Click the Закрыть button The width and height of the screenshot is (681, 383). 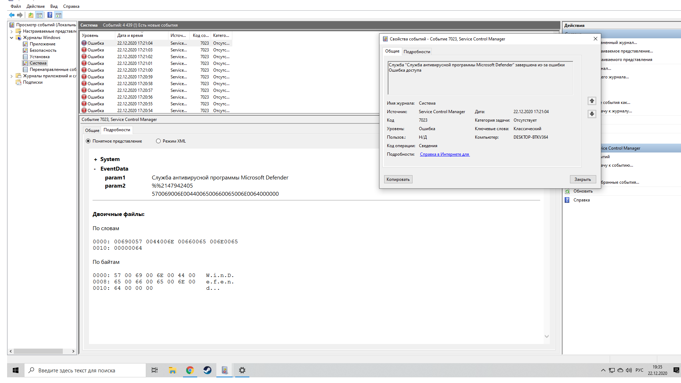click(x=583, y=179)
